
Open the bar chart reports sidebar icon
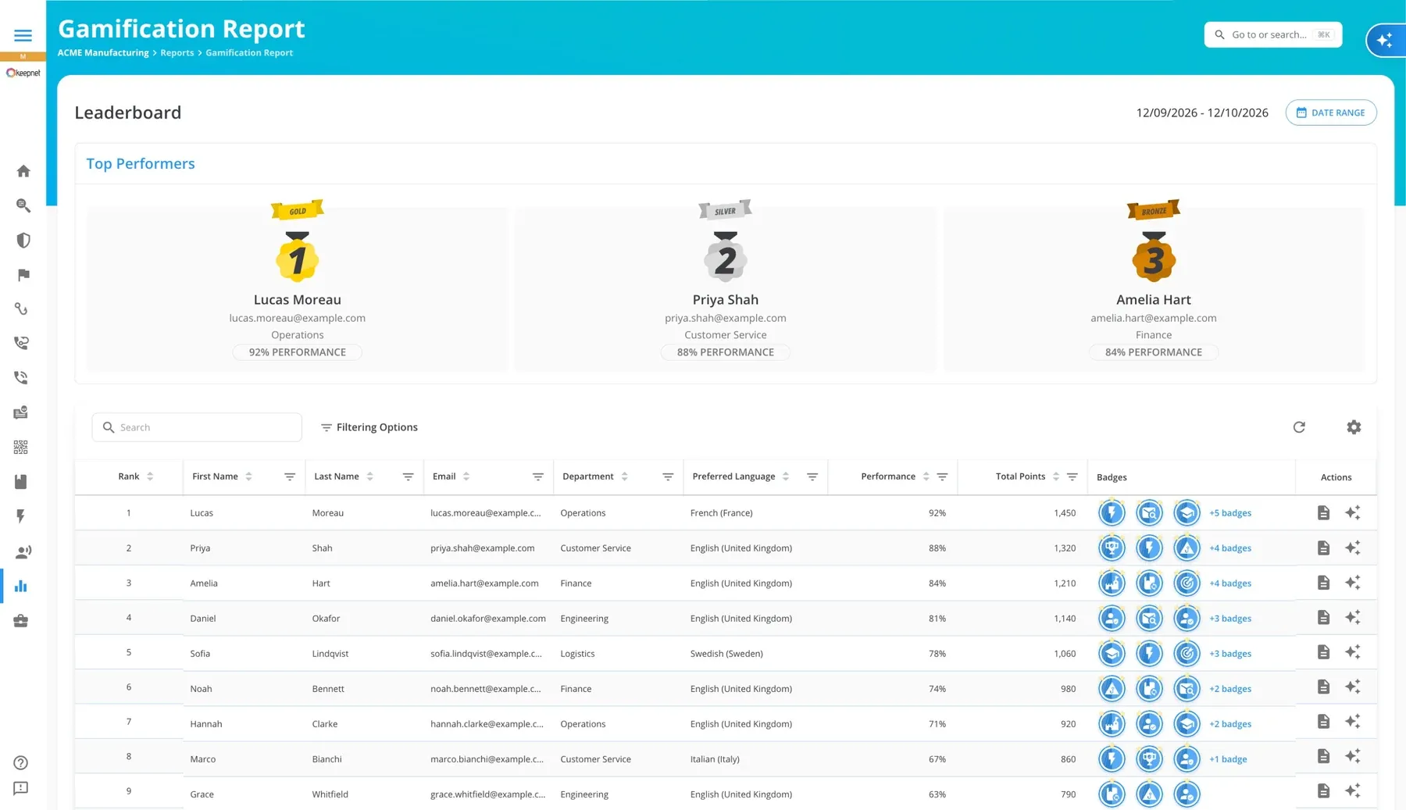[21, 586]
